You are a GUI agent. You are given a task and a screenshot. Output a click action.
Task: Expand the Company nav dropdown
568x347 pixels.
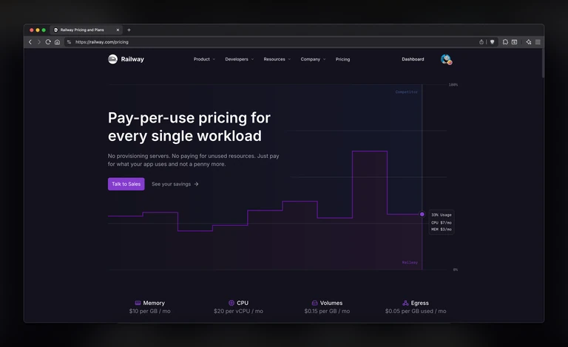(313, 59)
